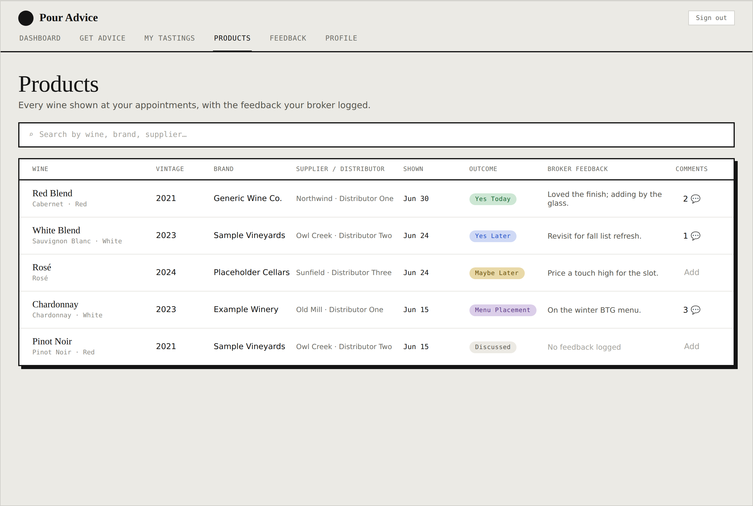Image resolution: width=753 pixels, height=506 pixels.
Task: Select the Pinot Noir wine name
Action: (52, 341)
